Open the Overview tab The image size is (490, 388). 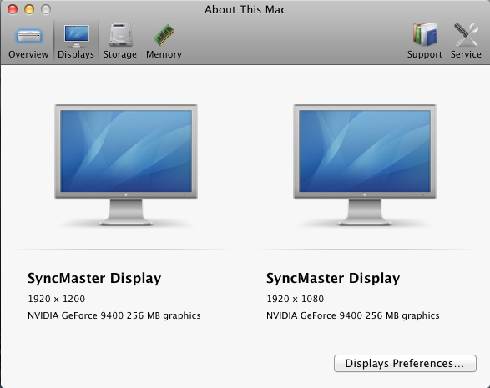(x=28, y=41)
